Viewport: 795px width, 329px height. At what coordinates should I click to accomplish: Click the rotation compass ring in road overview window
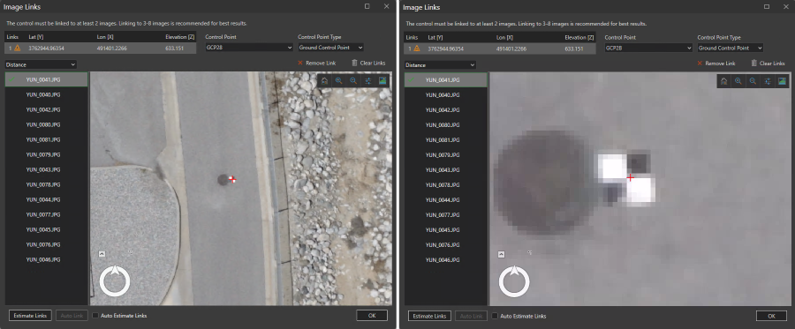point(115,280)
